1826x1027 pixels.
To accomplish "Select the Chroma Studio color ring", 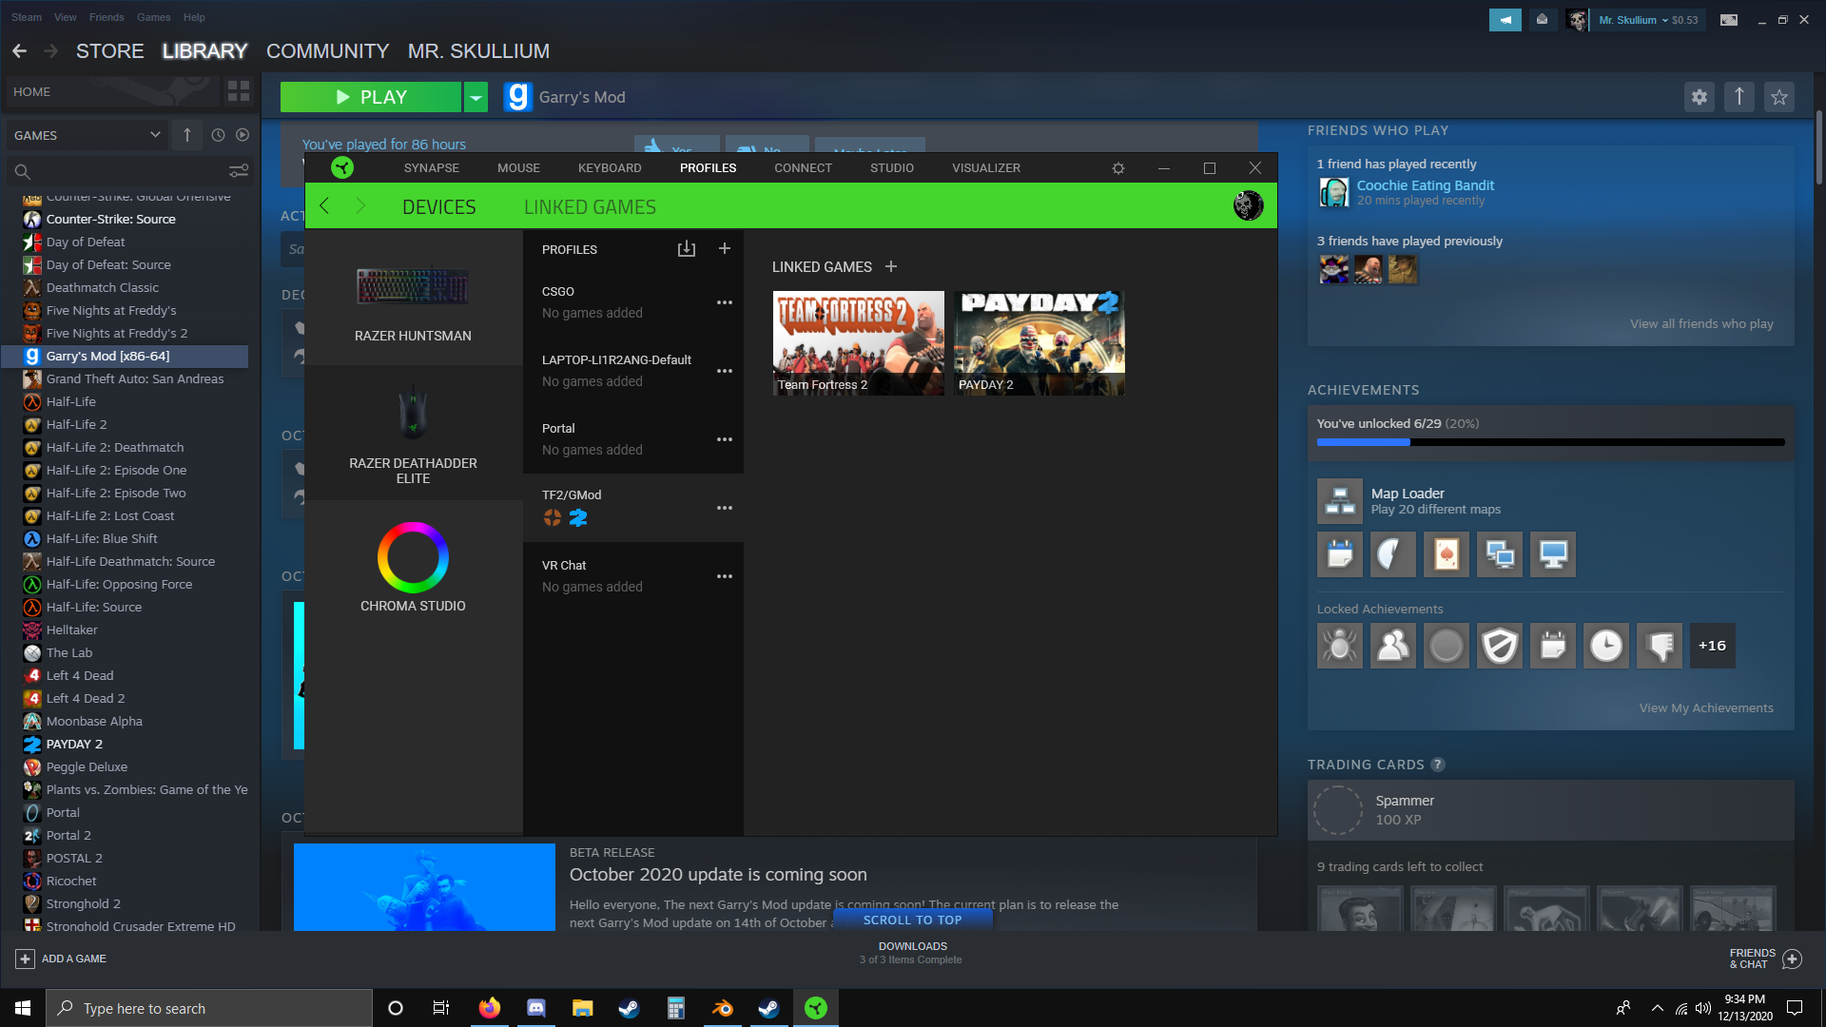I will pos(413,557).
